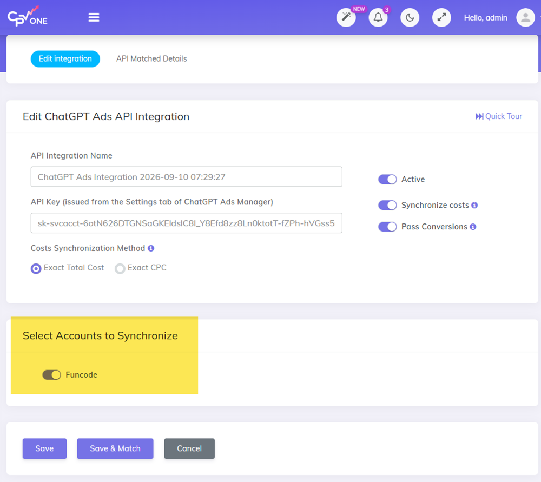The height and width of the screenshot is (482, 541).
Task: Switch to the API Matched Details tab
Action: pyautogui.click(x=151, y=58)
